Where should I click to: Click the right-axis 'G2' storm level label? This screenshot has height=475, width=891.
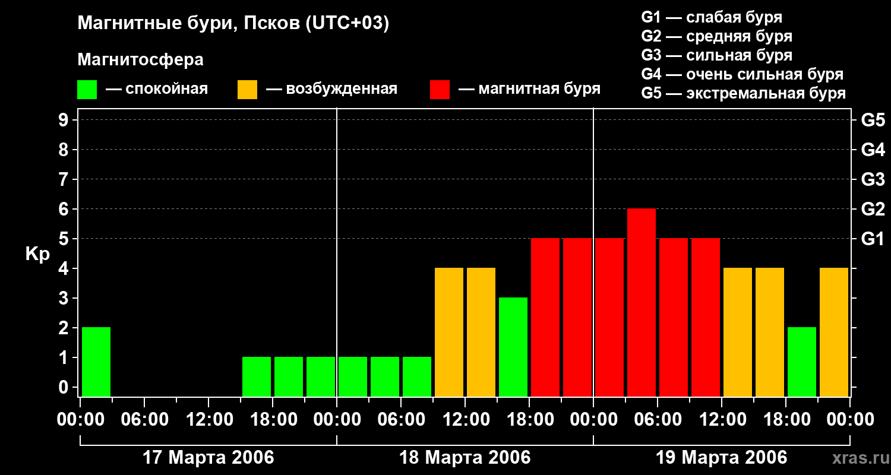point(873,209)
